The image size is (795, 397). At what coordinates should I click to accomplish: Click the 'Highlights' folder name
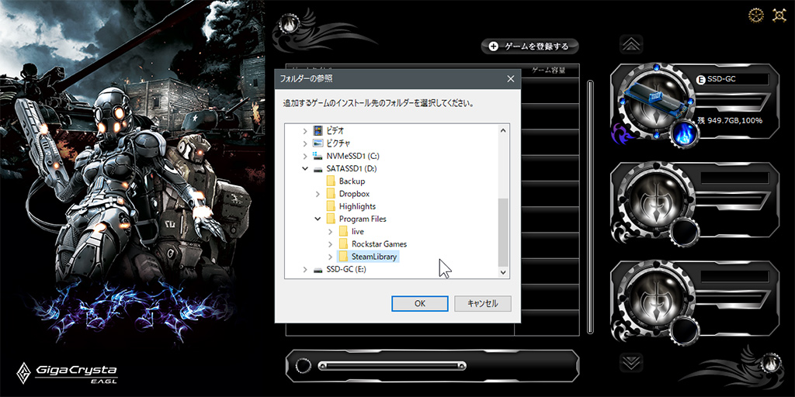(357, 206)
